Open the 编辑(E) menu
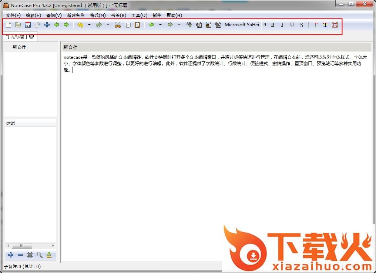376x273 pixels. 33,15
